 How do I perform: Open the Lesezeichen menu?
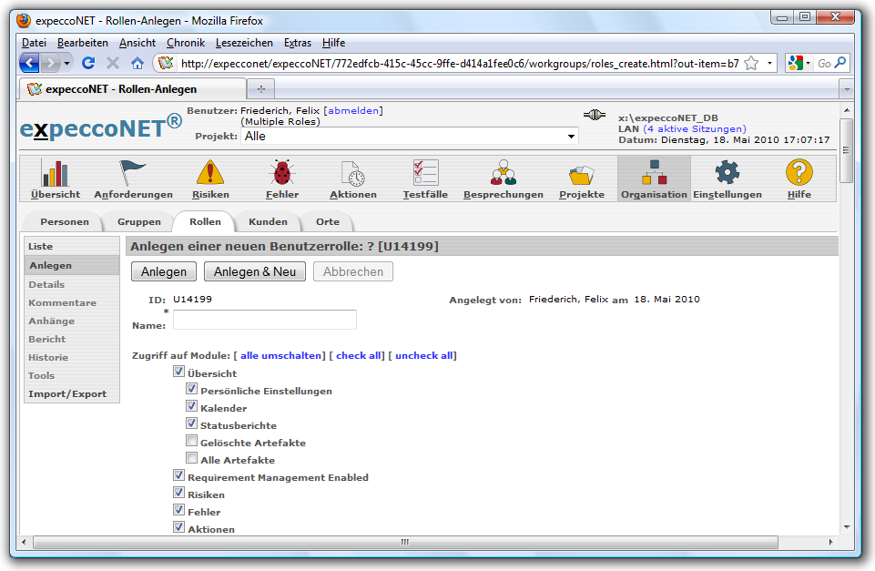244,43
